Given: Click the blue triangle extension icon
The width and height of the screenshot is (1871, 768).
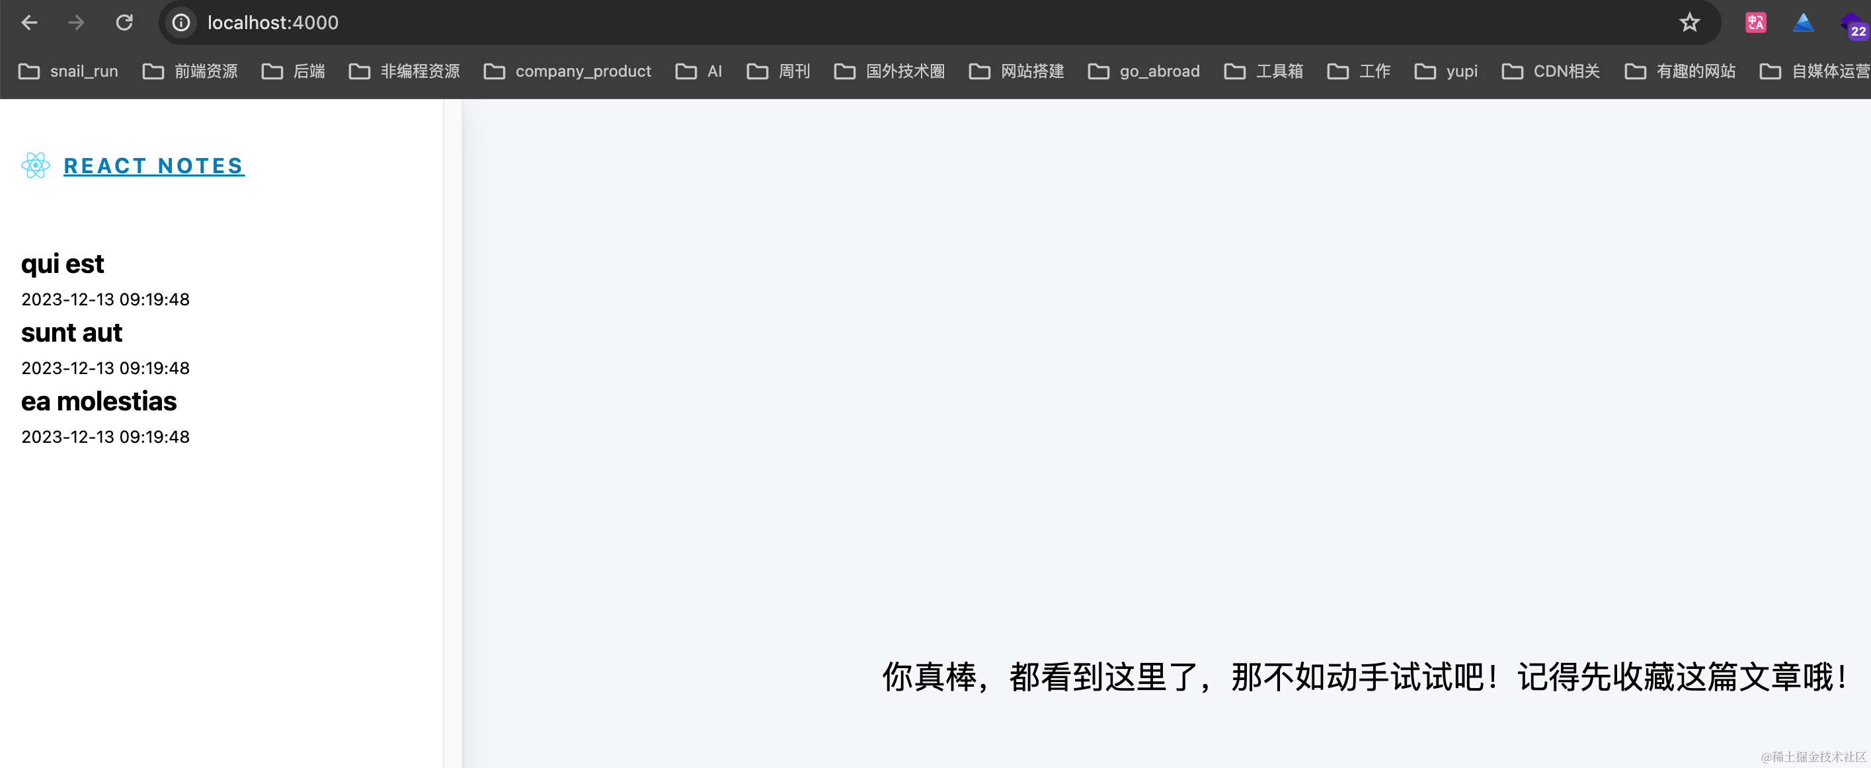Looking at the screenshot, I should [x=1803, y=22].
